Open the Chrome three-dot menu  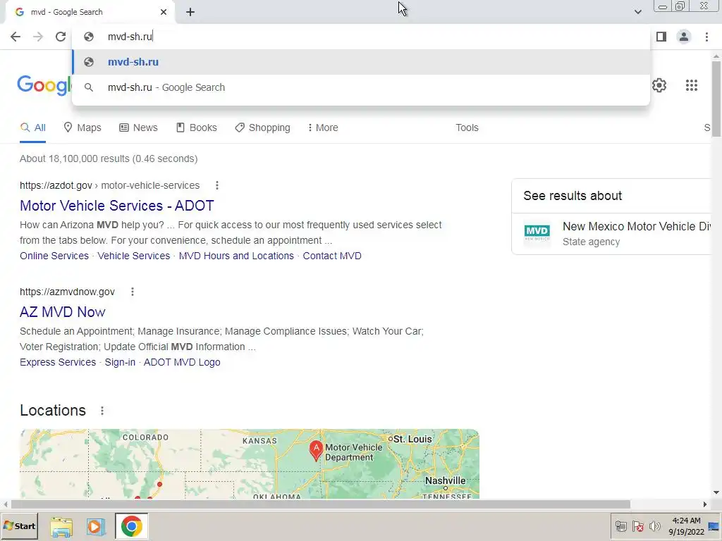point(706,37)
